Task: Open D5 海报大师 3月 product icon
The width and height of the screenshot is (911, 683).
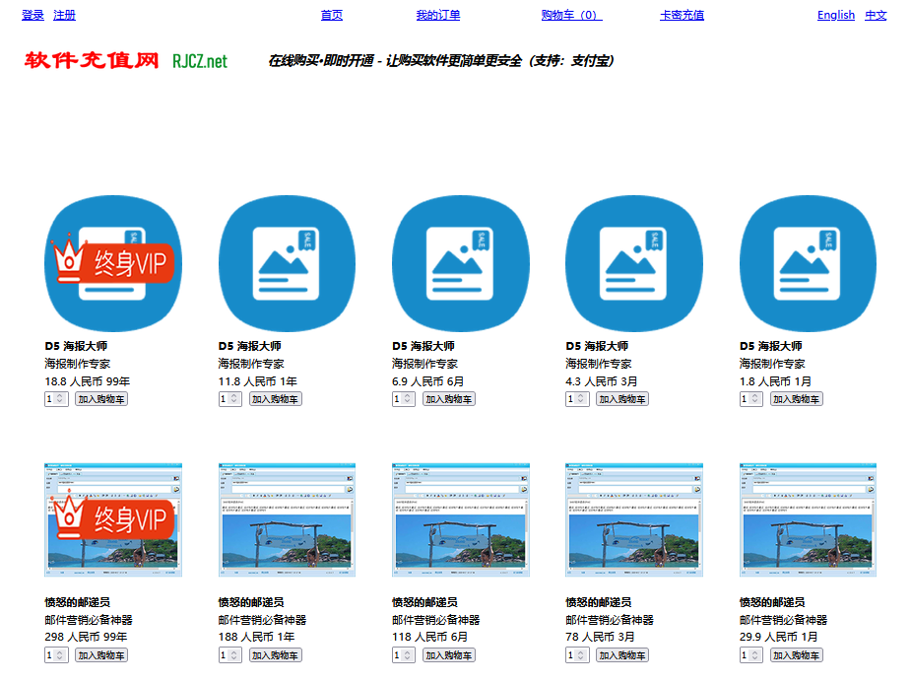Action: pyautogui.click(x=634, y=263)
